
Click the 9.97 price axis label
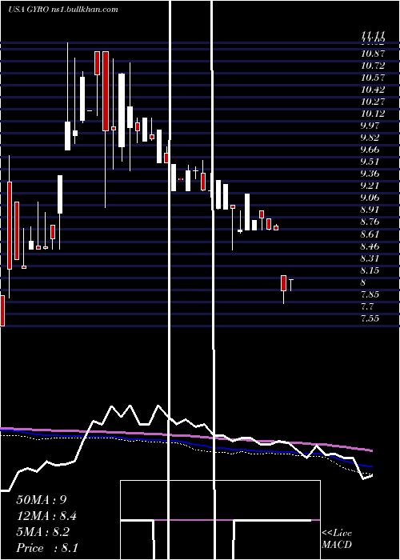pos(370,126)
